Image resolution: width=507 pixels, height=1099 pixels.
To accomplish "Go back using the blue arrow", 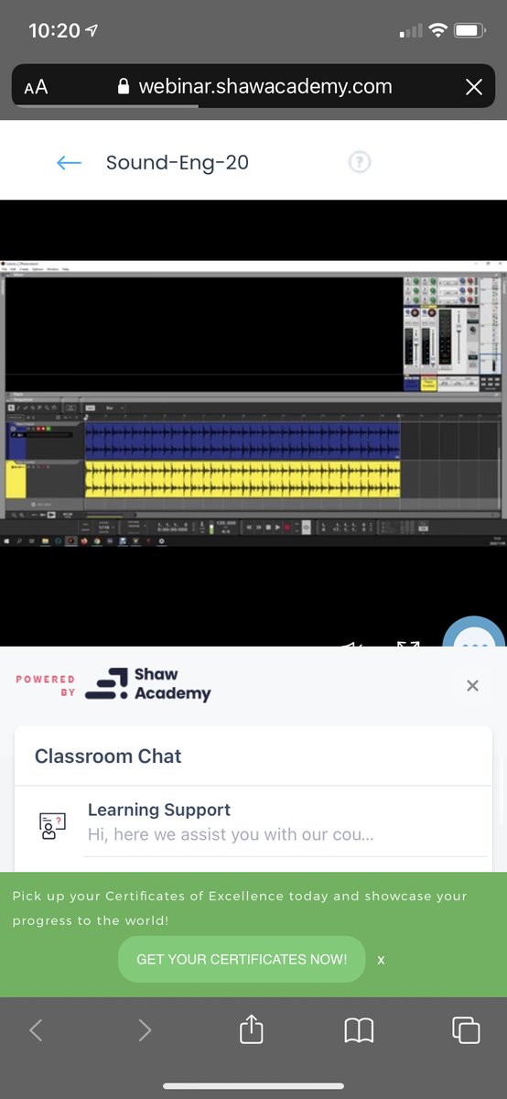I will click(x=69, y=163).
